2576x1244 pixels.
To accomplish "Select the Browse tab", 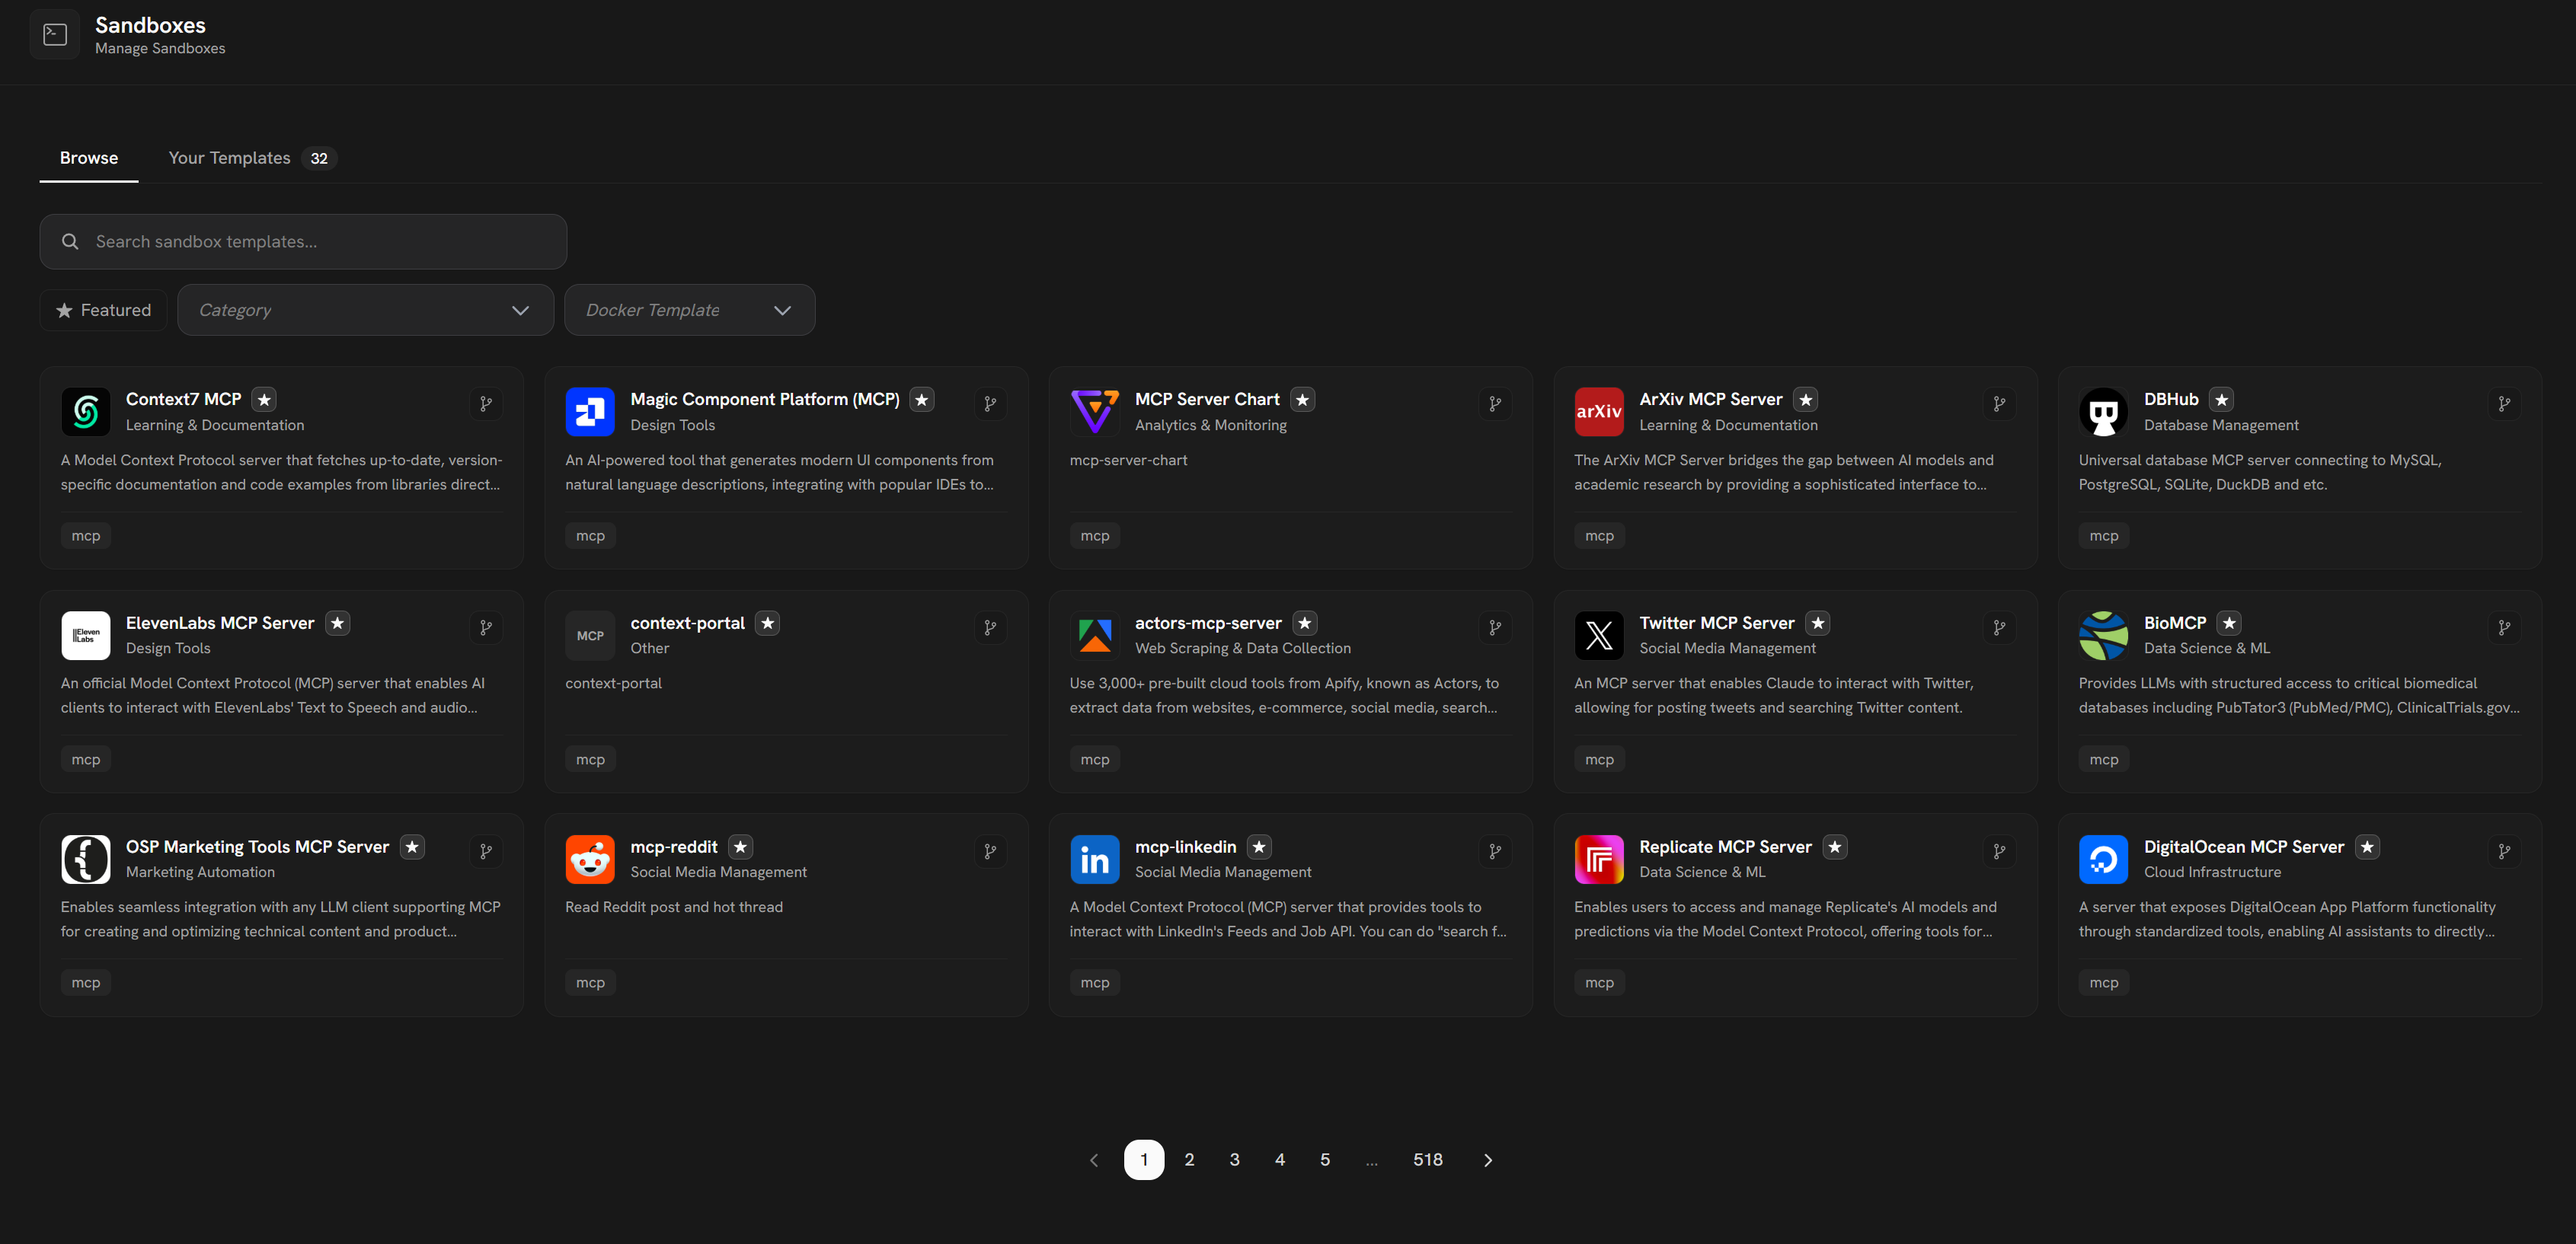I will pyautogui.click(x=89, y=158).
